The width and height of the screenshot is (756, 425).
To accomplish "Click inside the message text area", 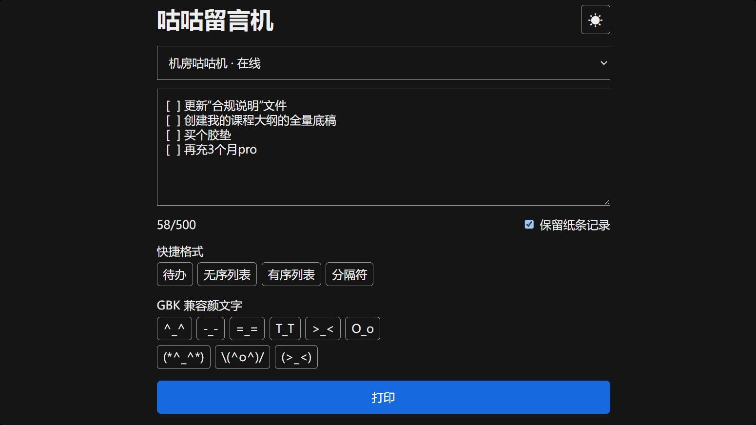I will [383, 147].
